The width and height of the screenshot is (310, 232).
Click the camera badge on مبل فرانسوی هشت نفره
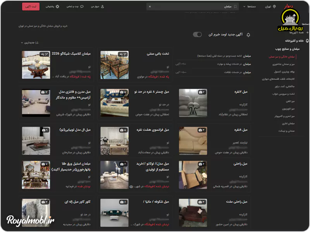[x=123, y=130]
